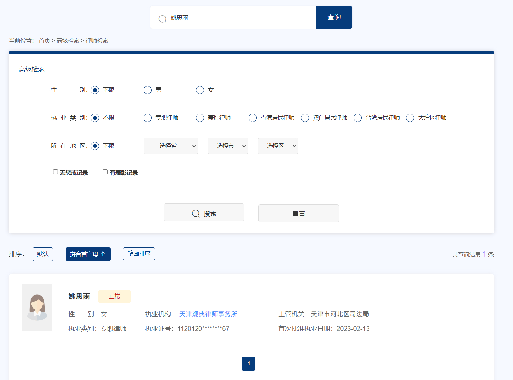Screen dimensions: 513x380
Task: Go to 高级检索 breadcrumb link
Action: click(x=68, y=41)
